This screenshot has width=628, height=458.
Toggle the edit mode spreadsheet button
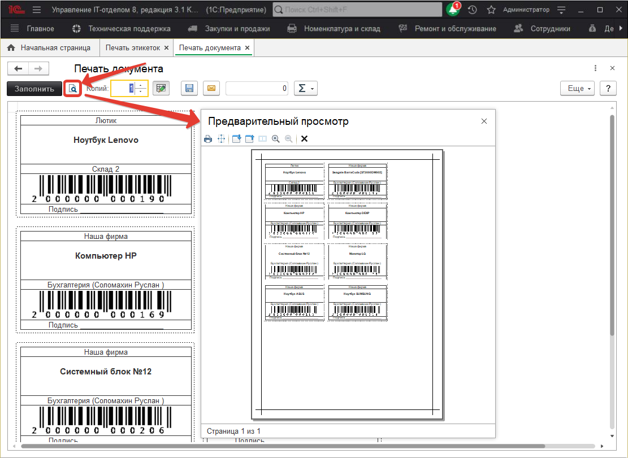tap(161, 88)
